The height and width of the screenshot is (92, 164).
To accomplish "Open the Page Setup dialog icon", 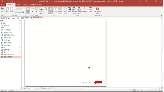I will 41,11.
